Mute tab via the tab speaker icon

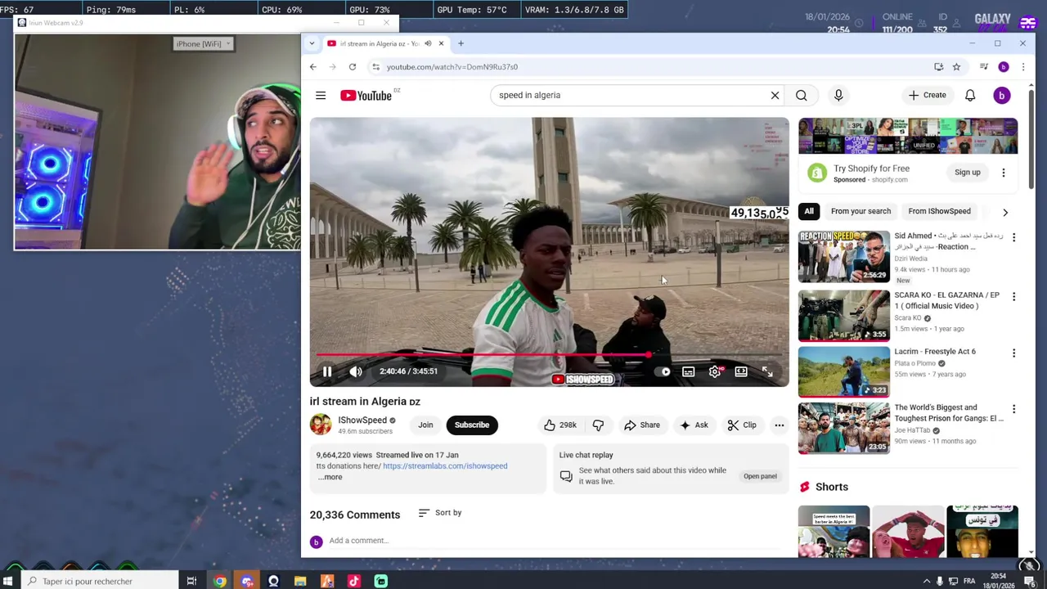(428, 43)
